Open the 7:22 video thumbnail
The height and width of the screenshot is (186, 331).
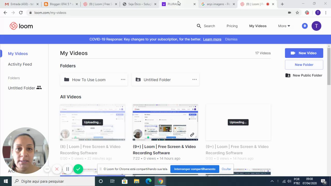[x=165, y=122]
